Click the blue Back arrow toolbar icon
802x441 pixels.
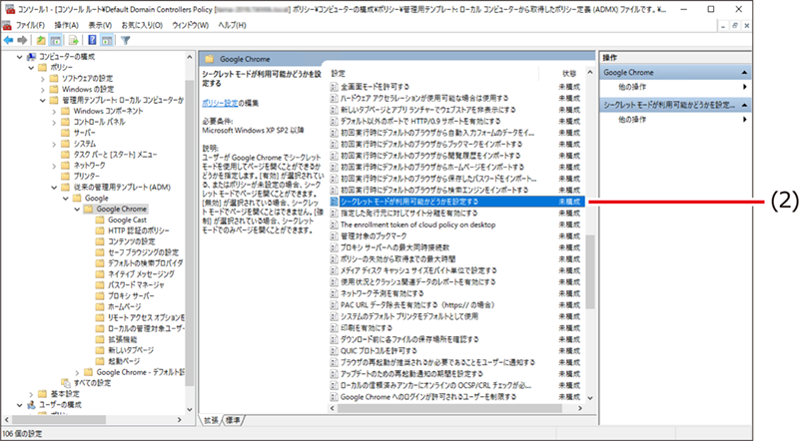[8, 40]
